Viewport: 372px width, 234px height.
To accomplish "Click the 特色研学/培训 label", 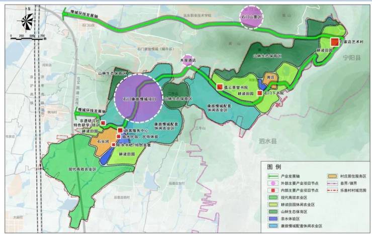I will 86,125.
